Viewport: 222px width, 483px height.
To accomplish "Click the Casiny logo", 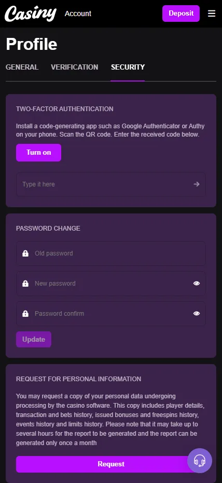I will click(31, 14).
